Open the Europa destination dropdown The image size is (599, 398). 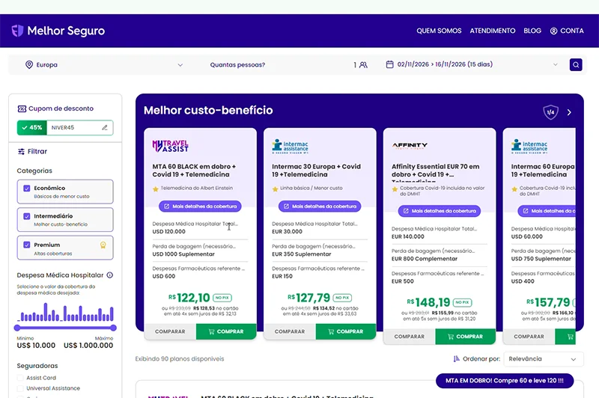click(x=104, y=65)
